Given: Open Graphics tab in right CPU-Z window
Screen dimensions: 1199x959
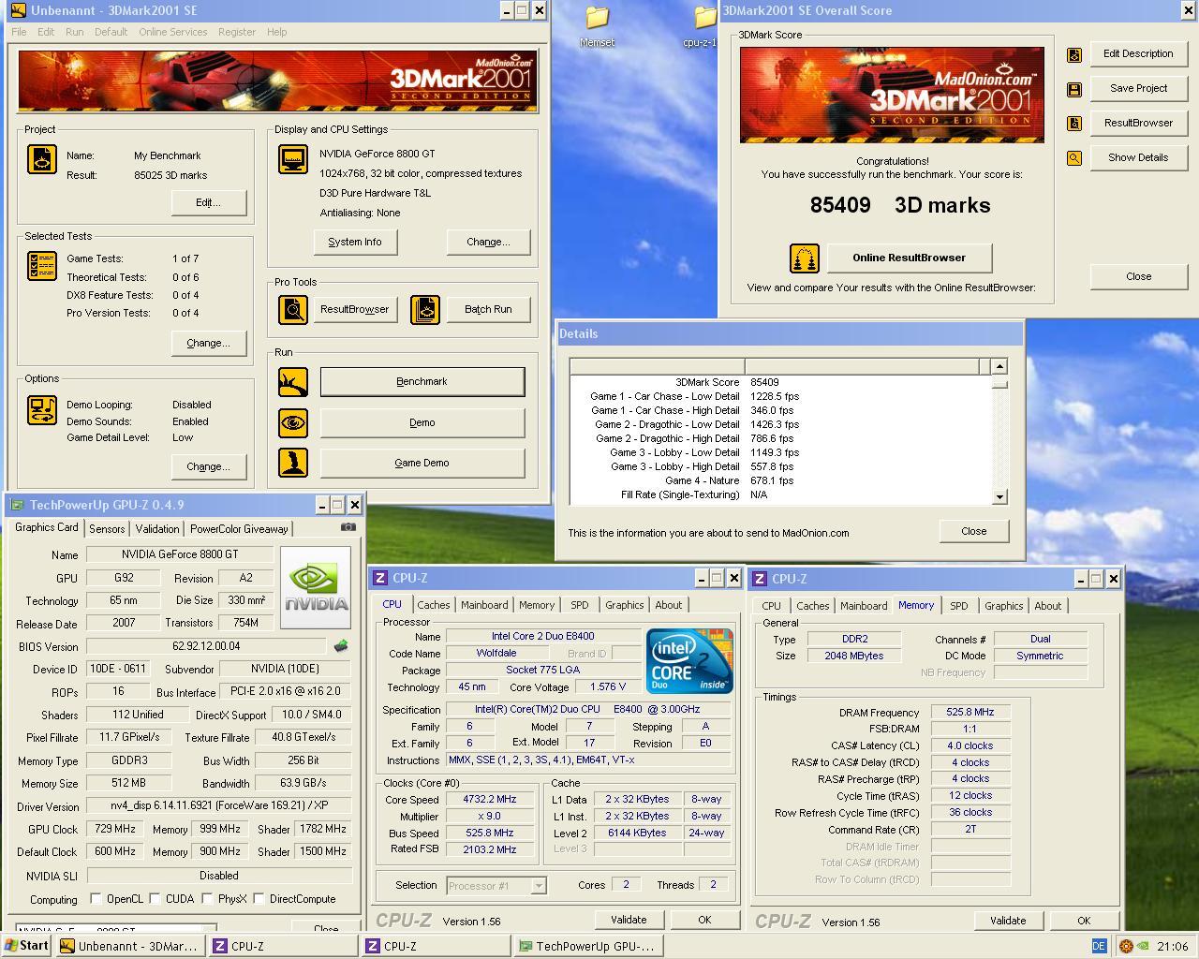Looking at the screenshot, I should point(1003,606).
